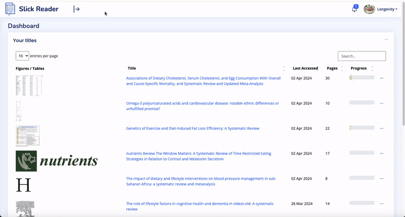
Task: Sort table by Title column
Action: [132, 68]
